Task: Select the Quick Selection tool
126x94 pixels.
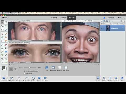Action: [6, 30]
